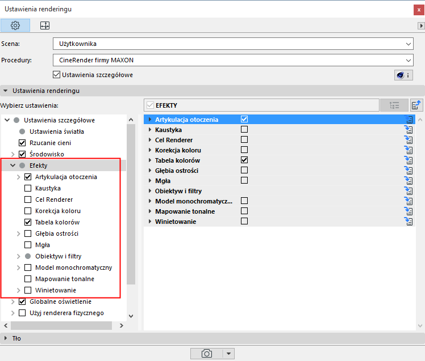Click the transfer icon in Artykulacja otoczenia row

tap(409, 119)
